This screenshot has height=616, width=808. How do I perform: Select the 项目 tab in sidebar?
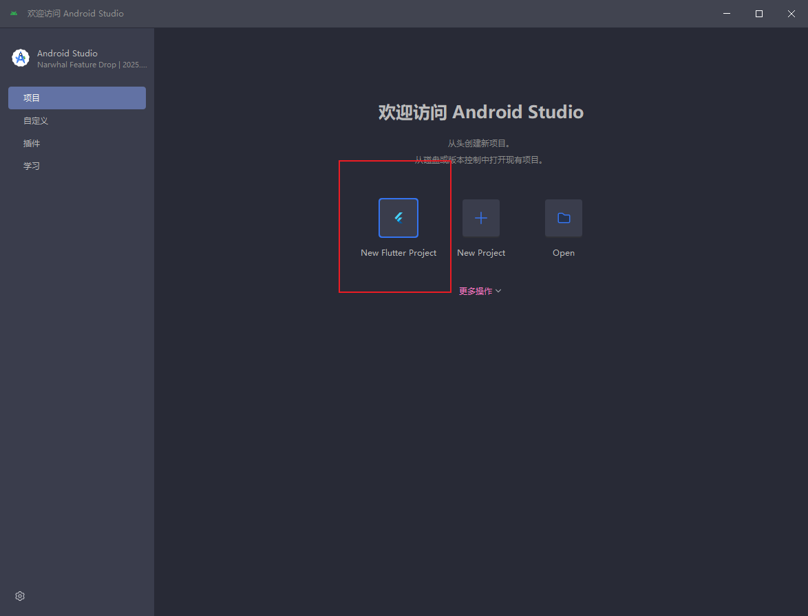pyautogui.click(x=77, y=98)
